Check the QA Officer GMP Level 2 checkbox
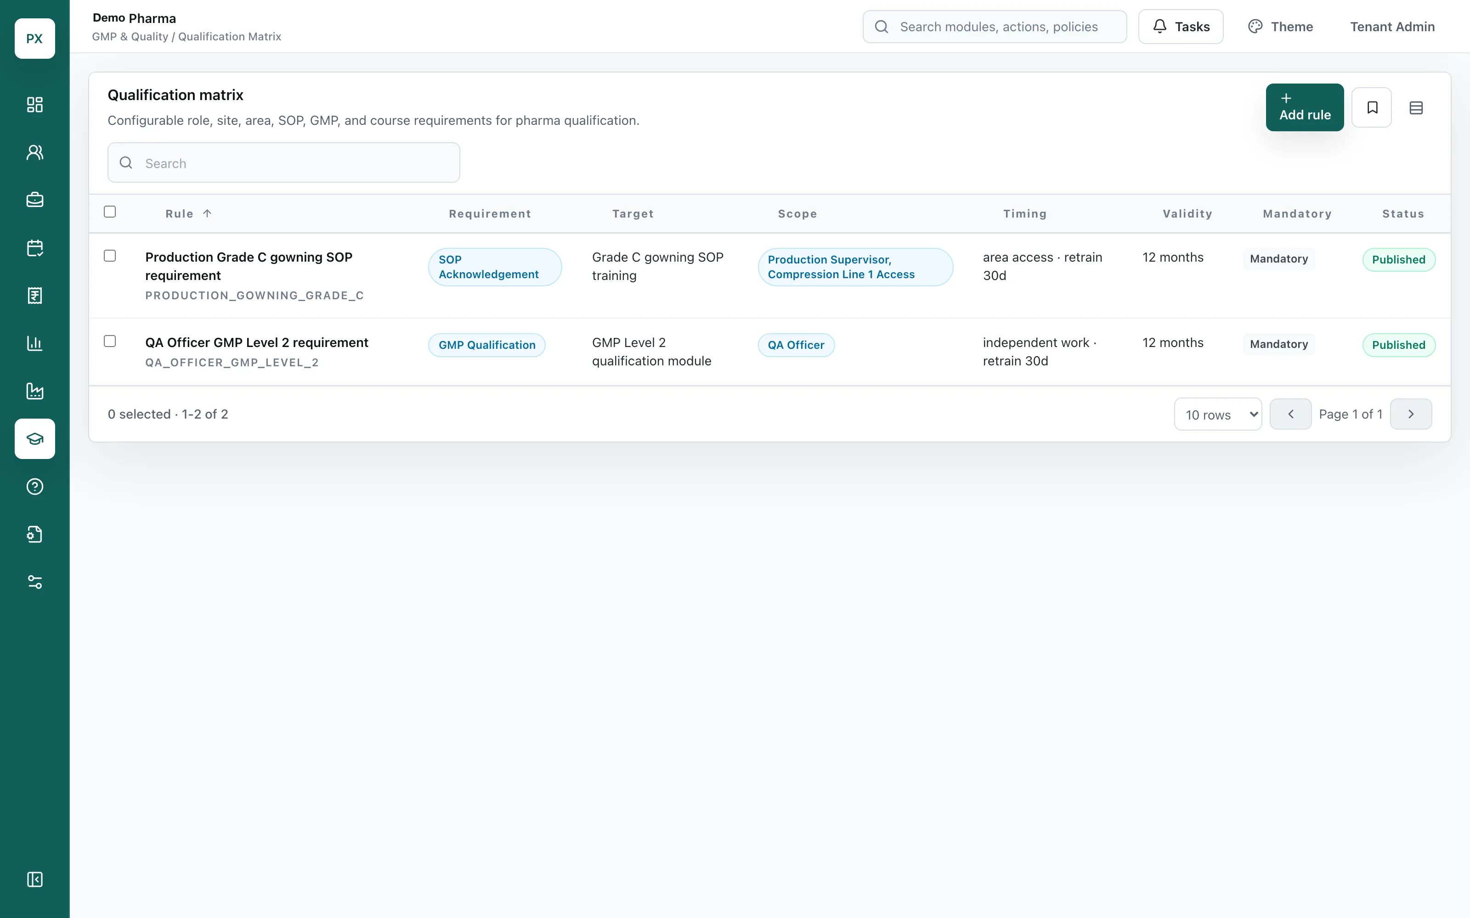The width and height of the screenshot is (1470, 918). click(x=110, y=341)
